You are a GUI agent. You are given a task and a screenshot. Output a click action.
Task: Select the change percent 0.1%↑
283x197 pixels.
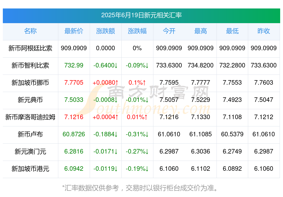[137, 82]
